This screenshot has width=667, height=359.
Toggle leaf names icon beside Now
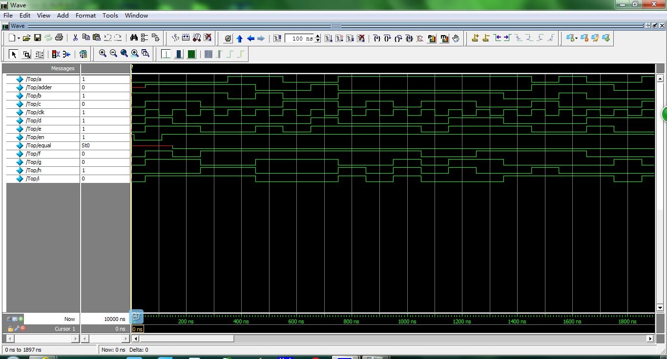click(x=9, y=319)
